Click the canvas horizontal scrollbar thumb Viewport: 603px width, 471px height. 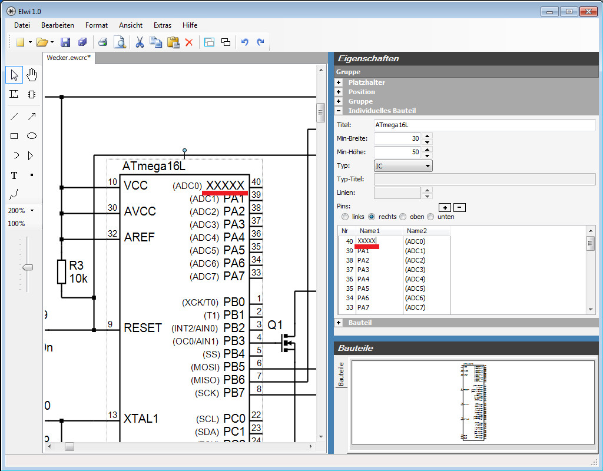pyautogui.click(x=69, y=446)
